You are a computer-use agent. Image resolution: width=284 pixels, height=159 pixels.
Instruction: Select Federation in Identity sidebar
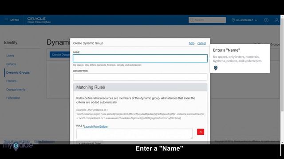pyautogui.click(x=13, y=98)
